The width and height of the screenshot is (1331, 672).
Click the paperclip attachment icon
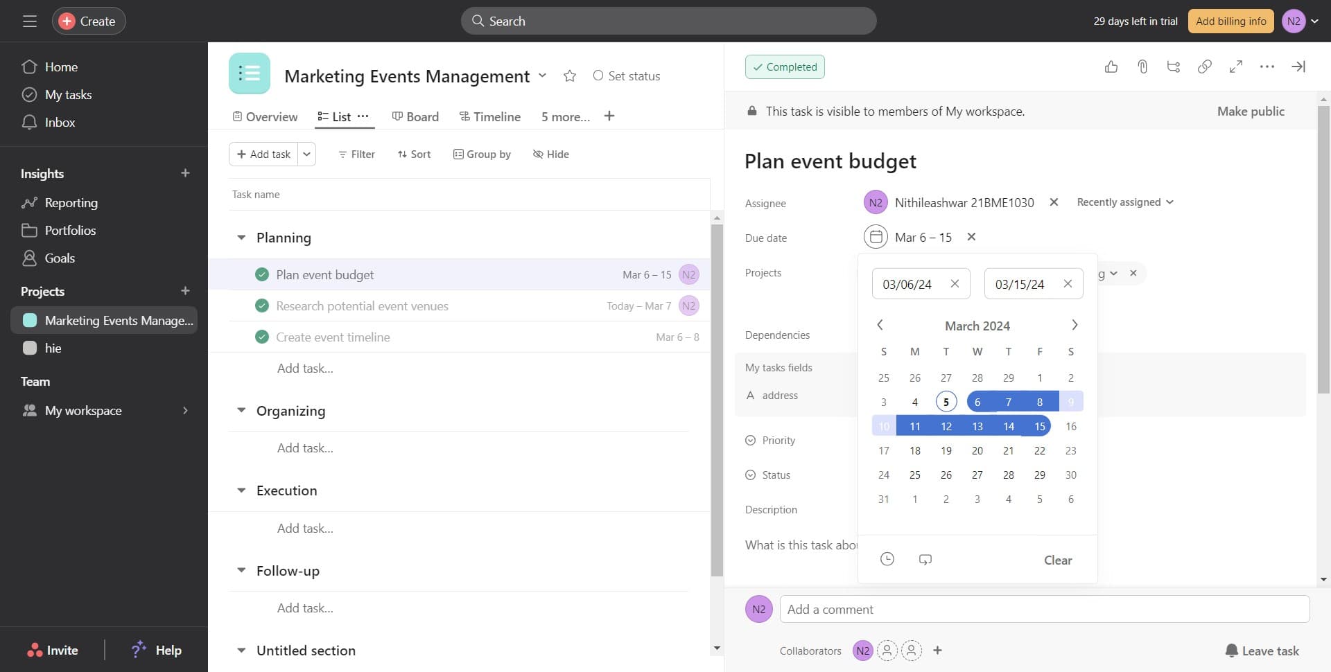[x=1142, y=67]
